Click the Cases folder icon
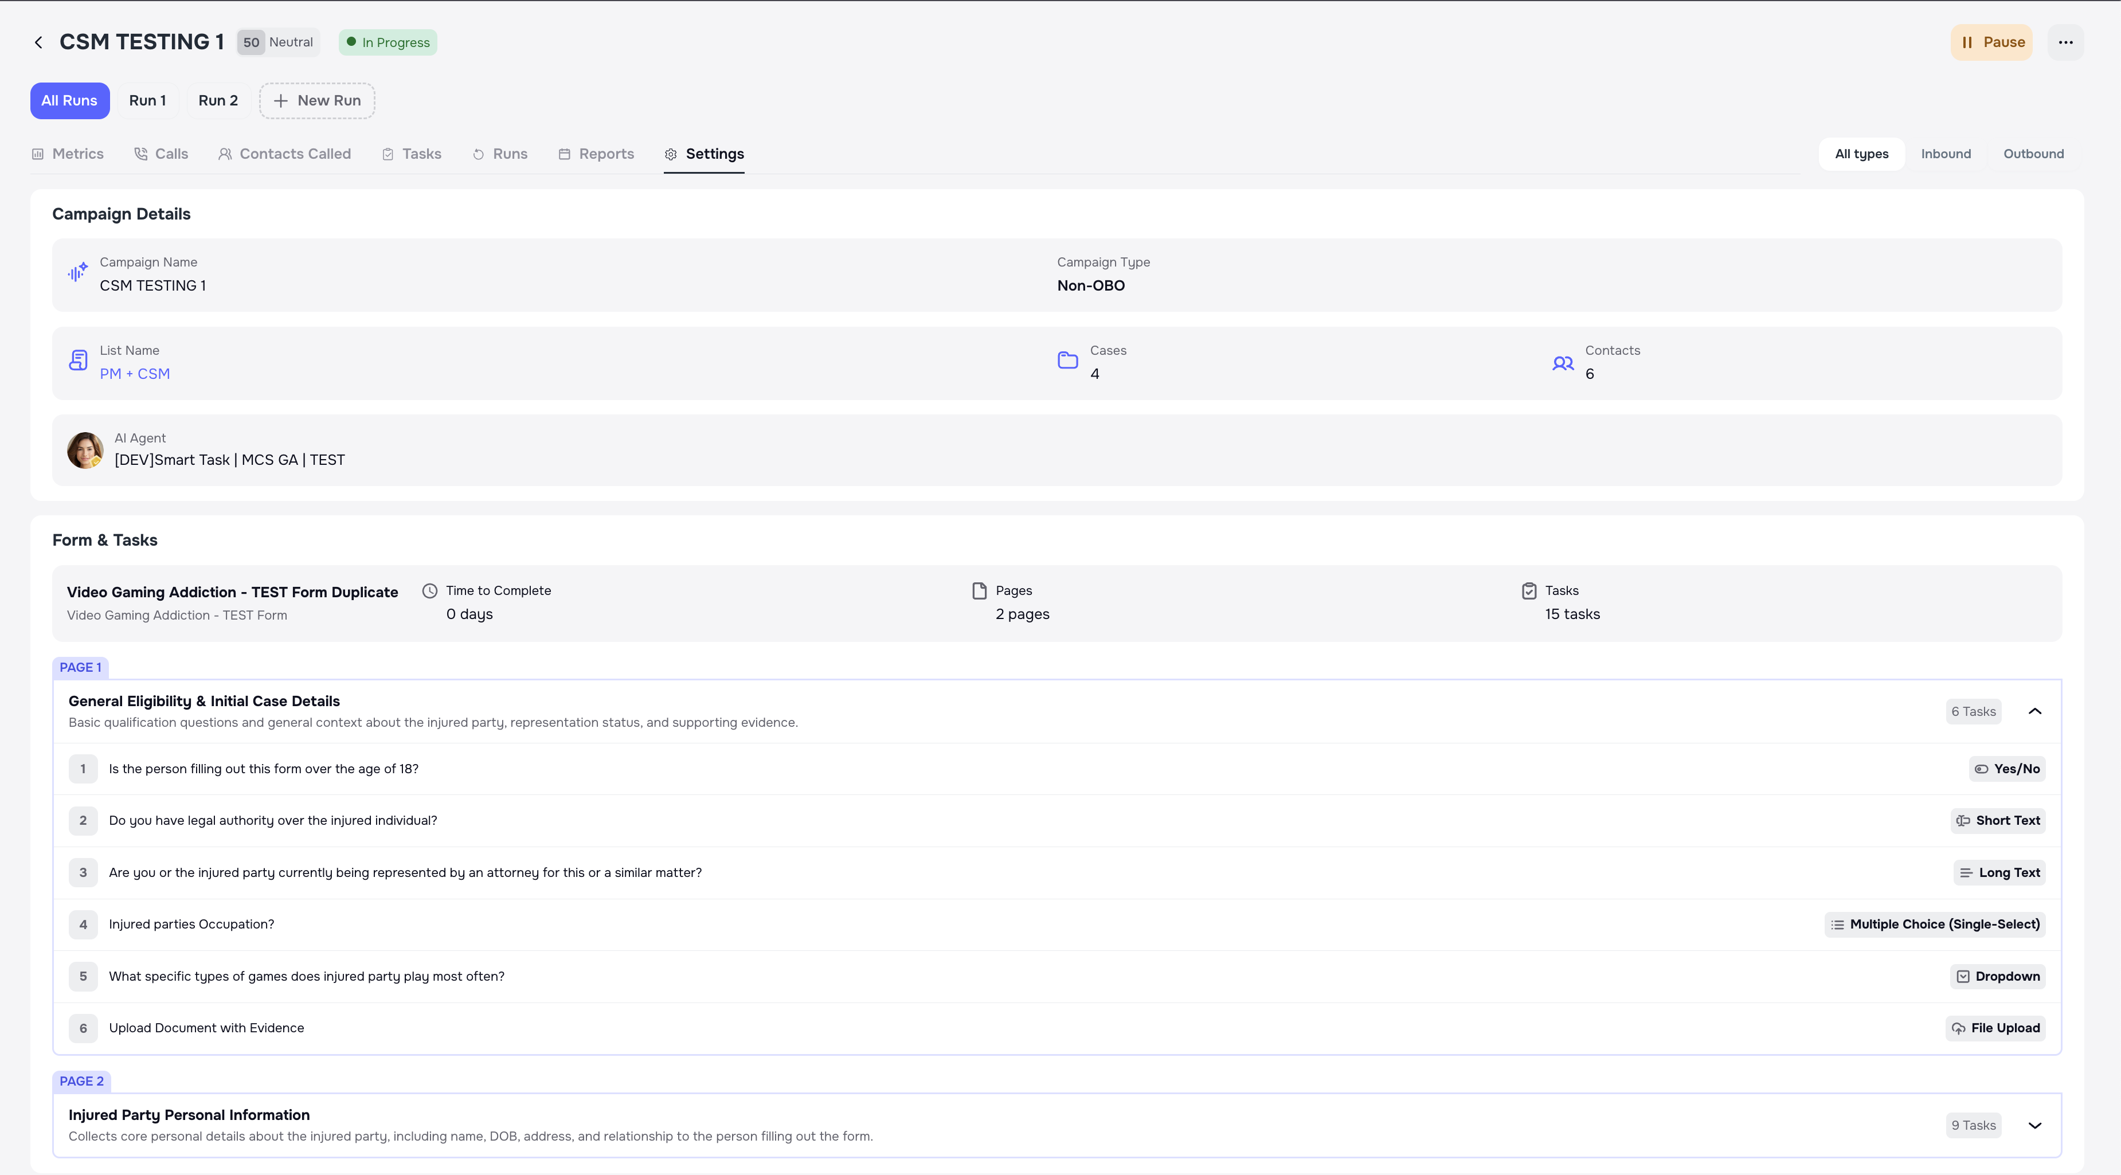 [1067, 361]
